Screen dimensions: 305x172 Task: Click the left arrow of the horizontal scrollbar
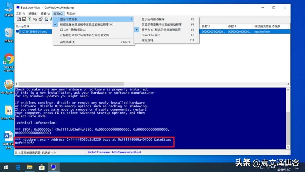point(17,84)
